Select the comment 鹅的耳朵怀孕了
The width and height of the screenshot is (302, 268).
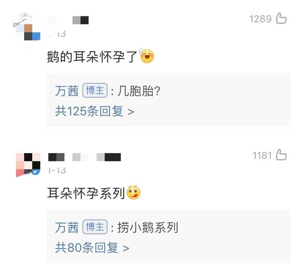point(92,57)
